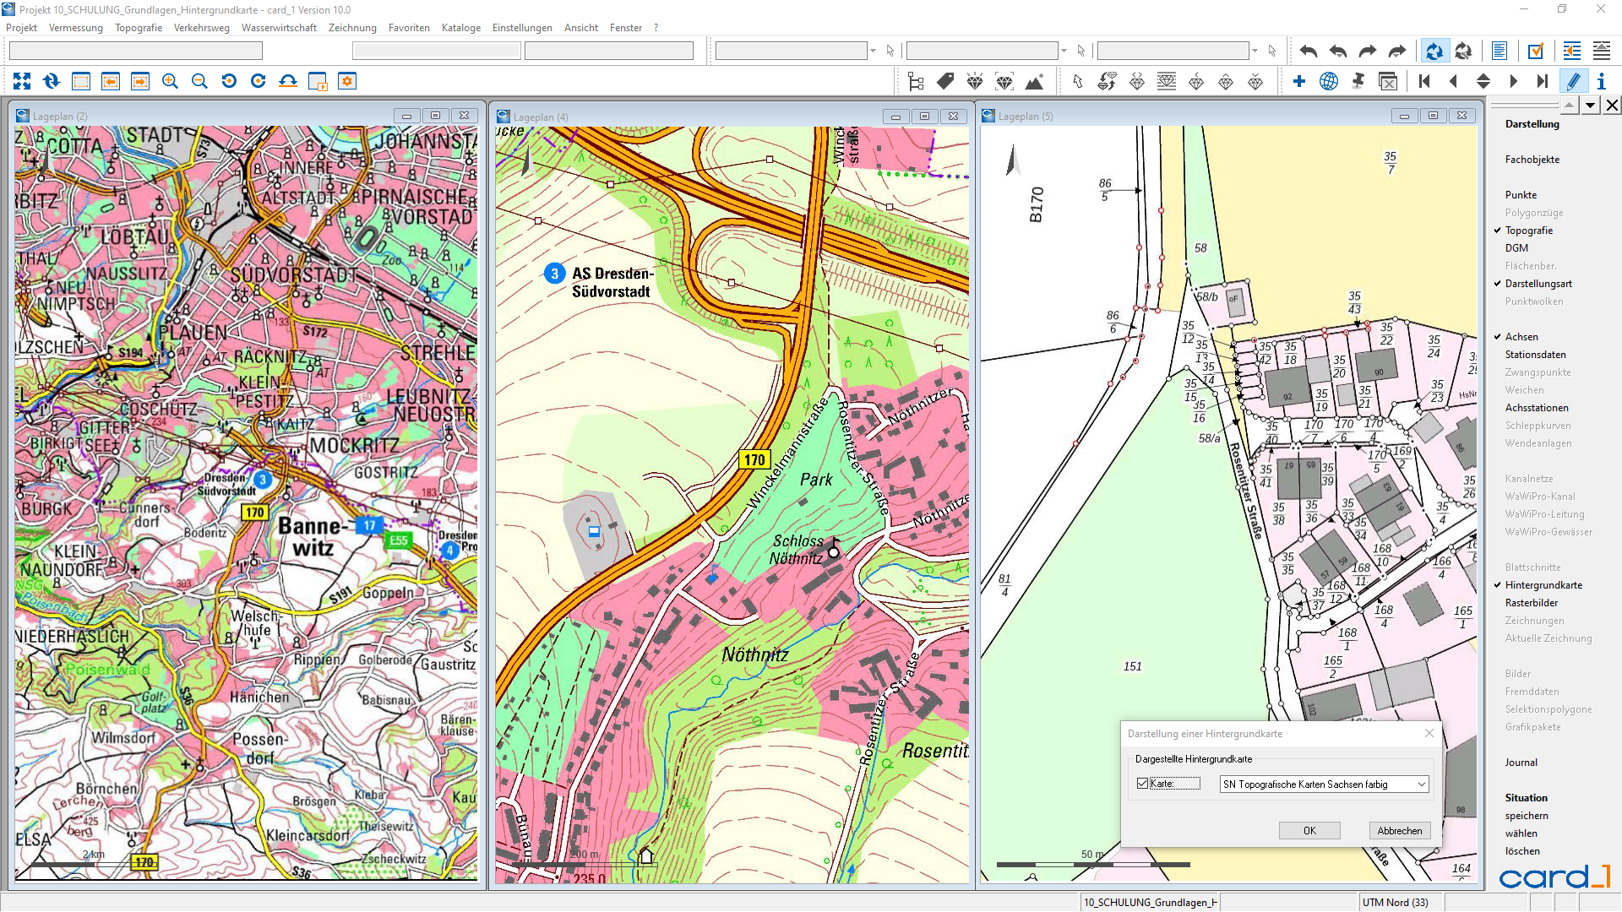Image resolution: width=1622 pixels, height=912 pixels.
Task: Reset view rotation icon
Action: tap(288, 81)
